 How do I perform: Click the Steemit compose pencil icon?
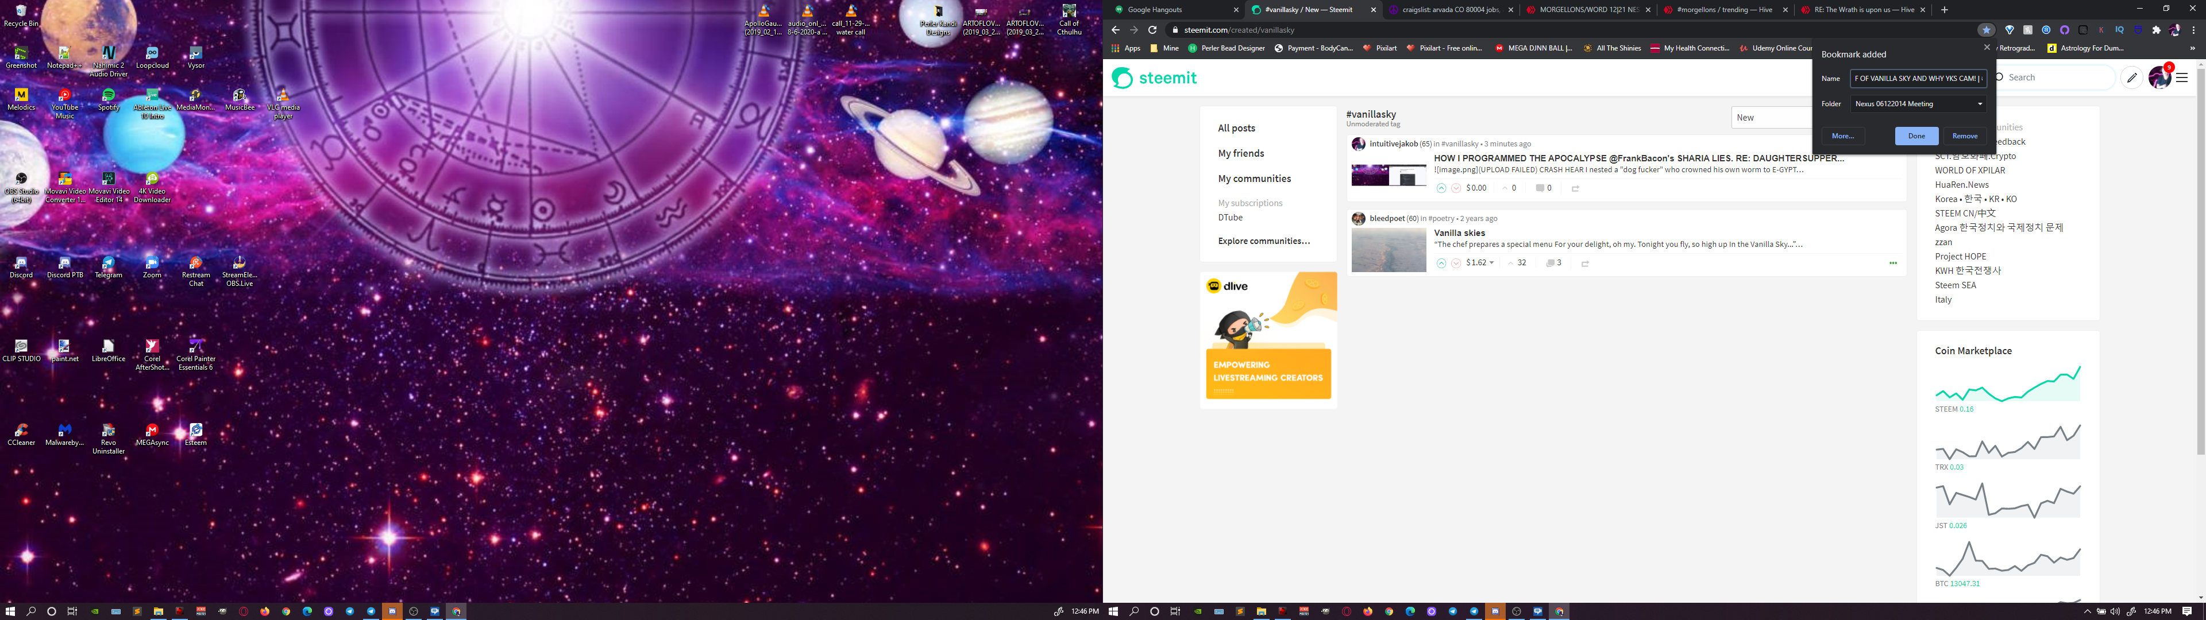[2131, 78]
